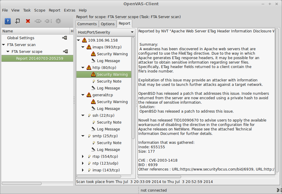
Task: Click the Name column header
Action: click(36, 31)
